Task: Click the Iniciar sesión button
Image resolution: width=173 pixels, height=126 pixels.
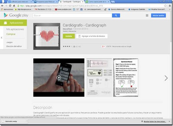Action: 158,16
